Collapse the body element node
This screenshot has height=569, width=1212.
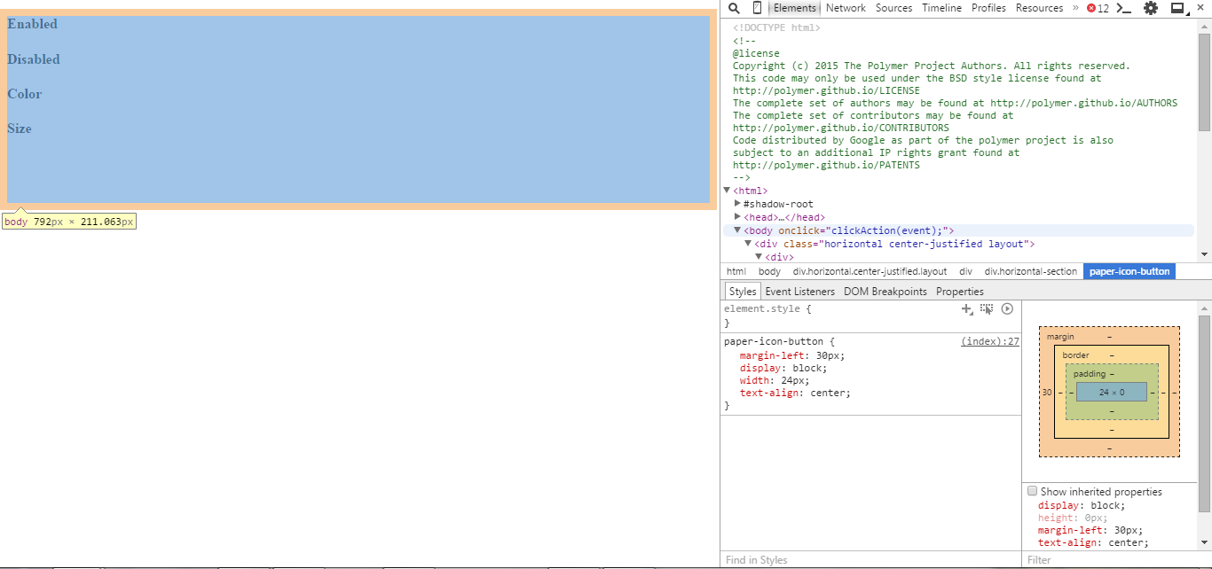[737, 230]
